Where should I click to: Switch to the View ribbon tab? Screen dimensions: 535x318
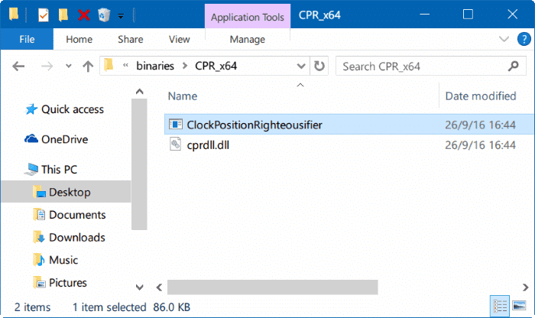(179, 39)
